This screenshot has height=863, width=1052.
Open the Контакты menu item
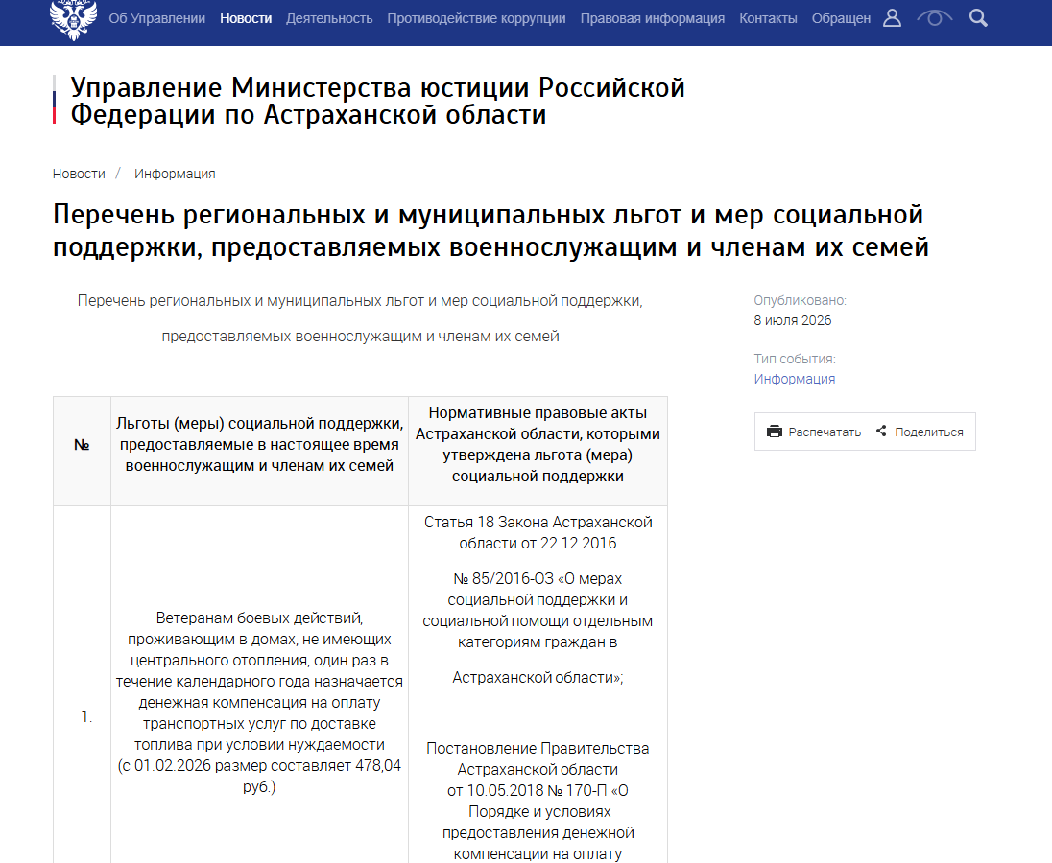[768, 19]
